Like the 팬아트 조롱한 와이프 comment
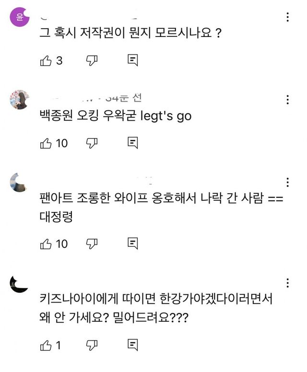The width and height of the screenshot is (307, 372). click(46, 244)
